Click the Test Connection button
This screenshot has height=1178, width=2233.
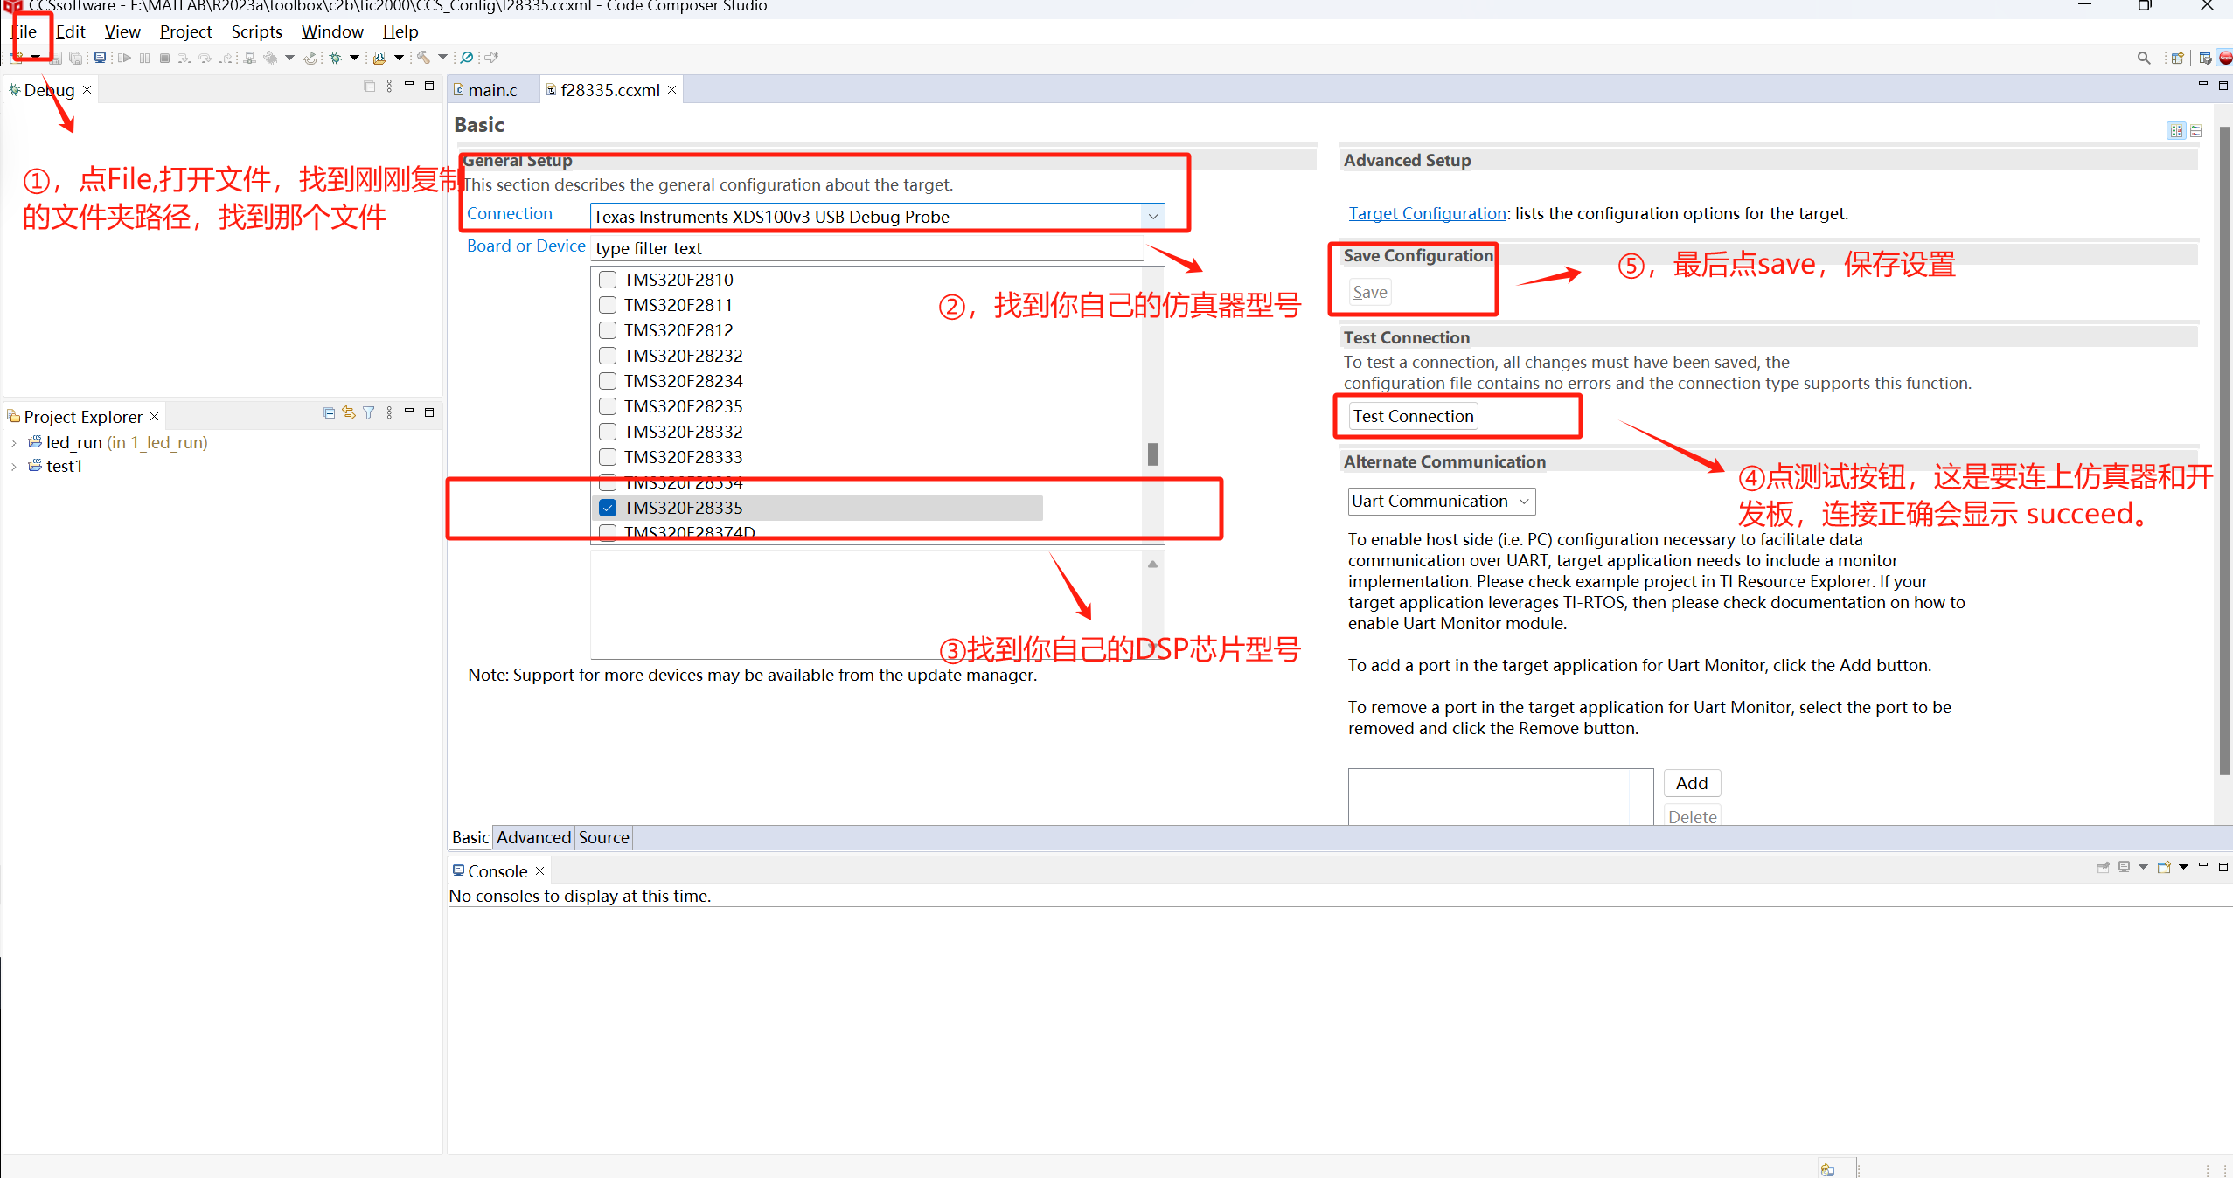[1413, 416]
